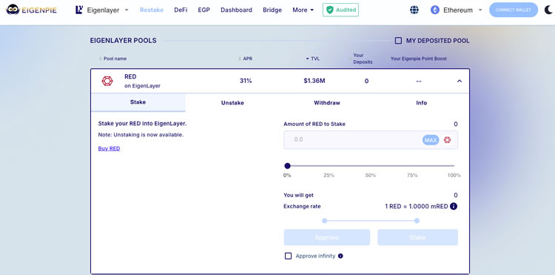Click the stake percentage slider handle
This screenshot has height=275, width=555.
287,166
